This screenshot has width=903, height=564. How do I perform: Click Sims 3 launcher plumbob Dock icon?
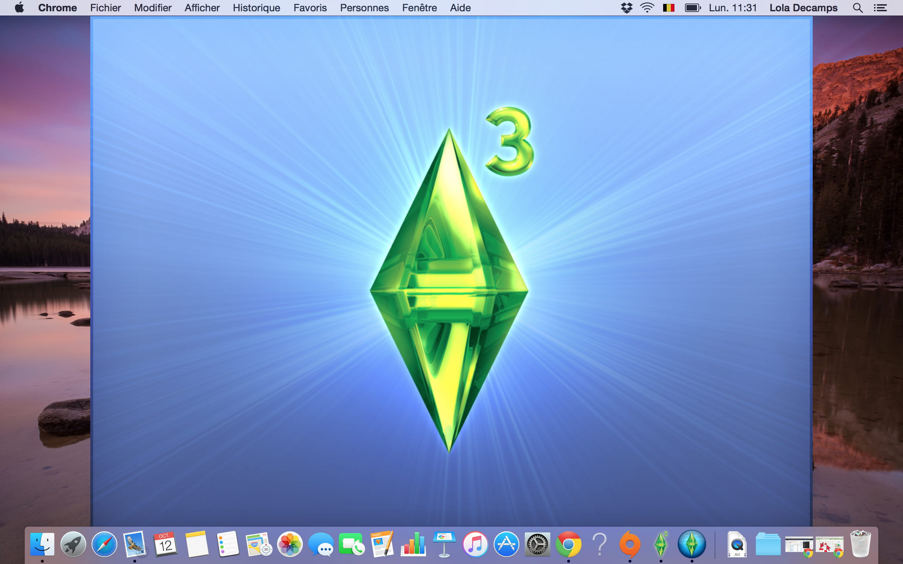(661, 544)
